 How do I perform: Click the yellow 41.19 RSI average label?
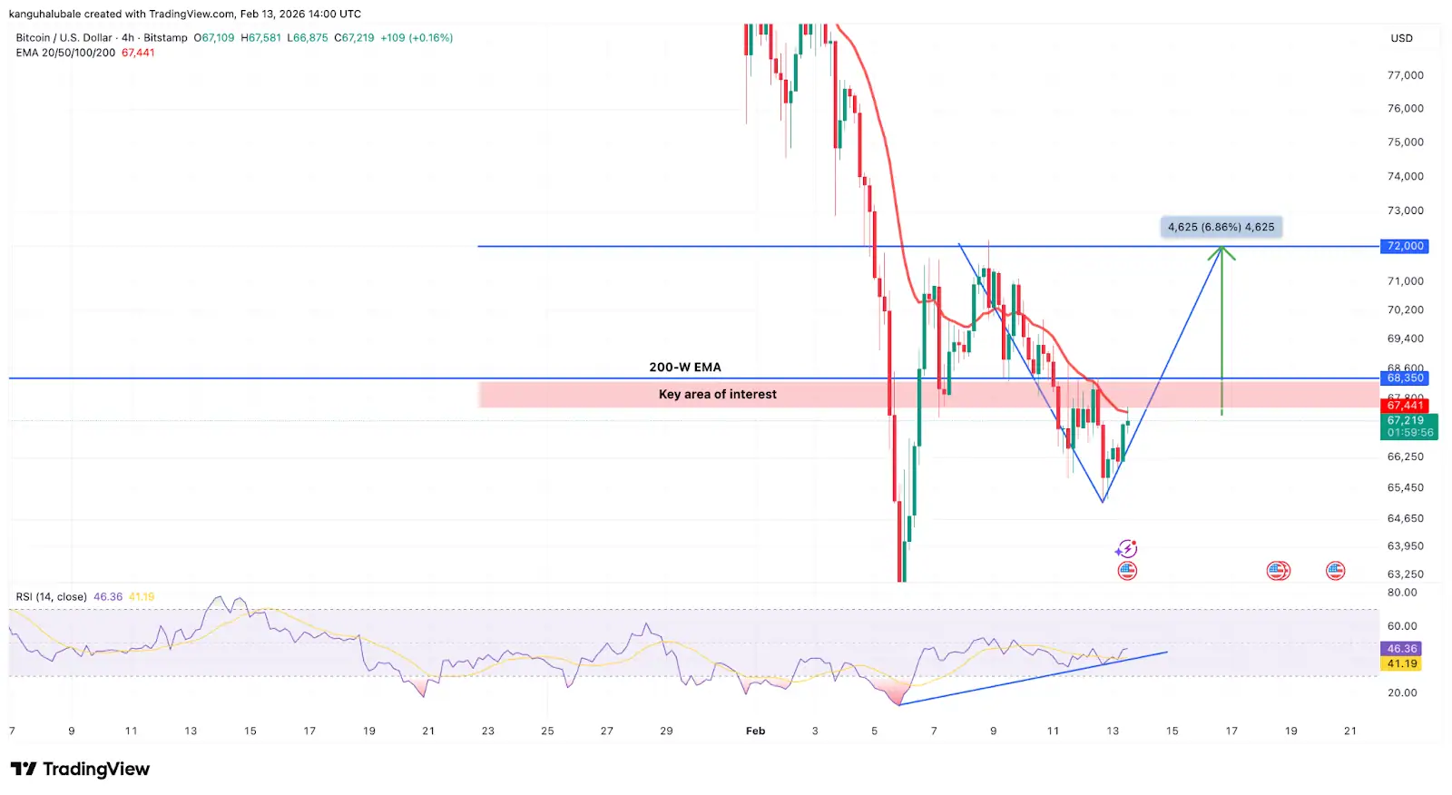(x=1401, y=663)
